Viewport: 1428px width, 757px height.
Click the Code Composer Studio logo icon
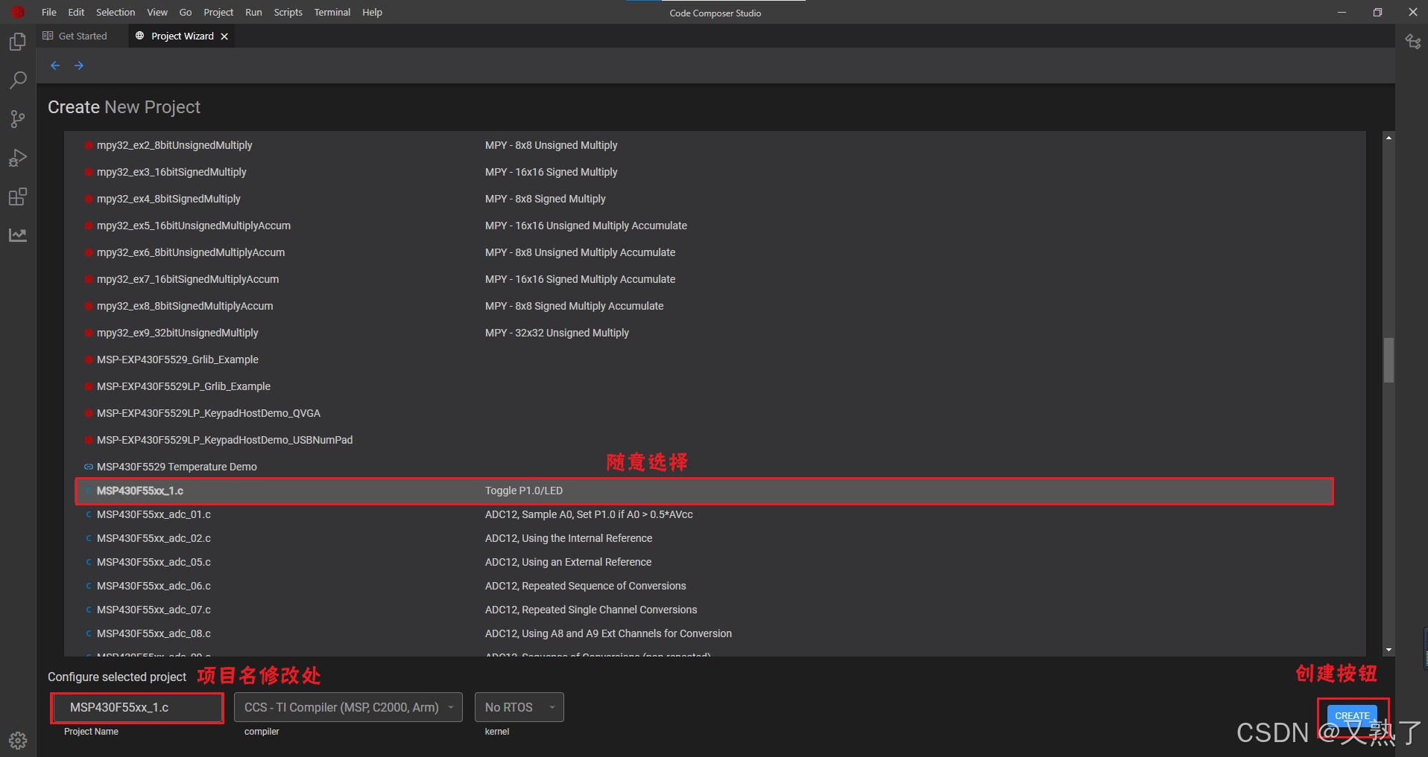[18, 12]
